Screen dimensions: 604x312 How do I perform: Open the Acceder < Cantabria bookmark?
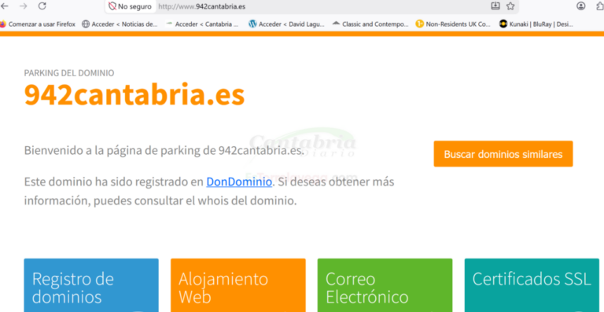coord(202,24)
